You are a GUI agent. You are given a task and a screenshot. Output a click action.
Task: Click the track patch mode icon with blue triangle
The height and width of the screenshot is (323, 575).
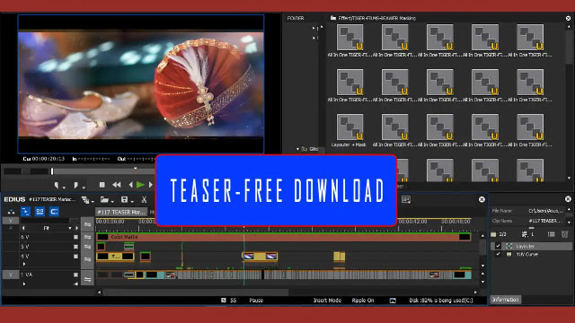pyautogui.click(x=11, y=212)
